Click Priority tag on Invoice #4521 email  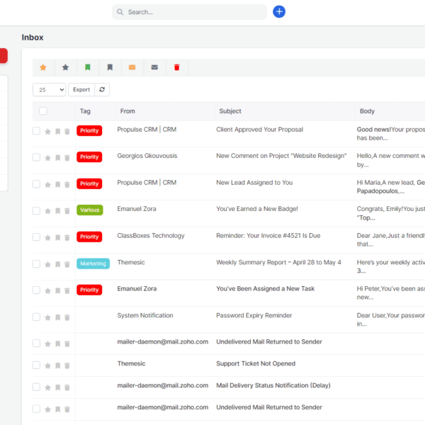click(x=89, y=237)
